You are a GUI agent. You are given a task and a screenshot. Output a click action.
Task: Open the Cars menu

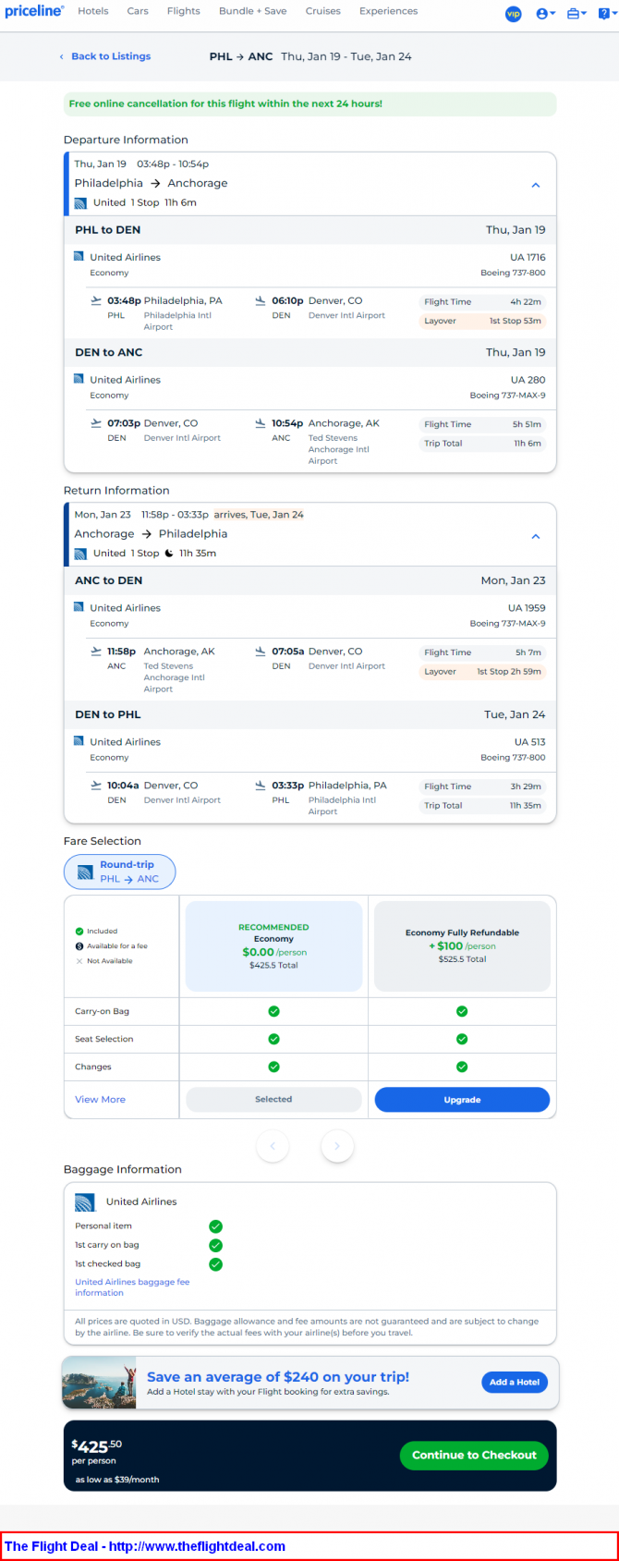(138, 11)
